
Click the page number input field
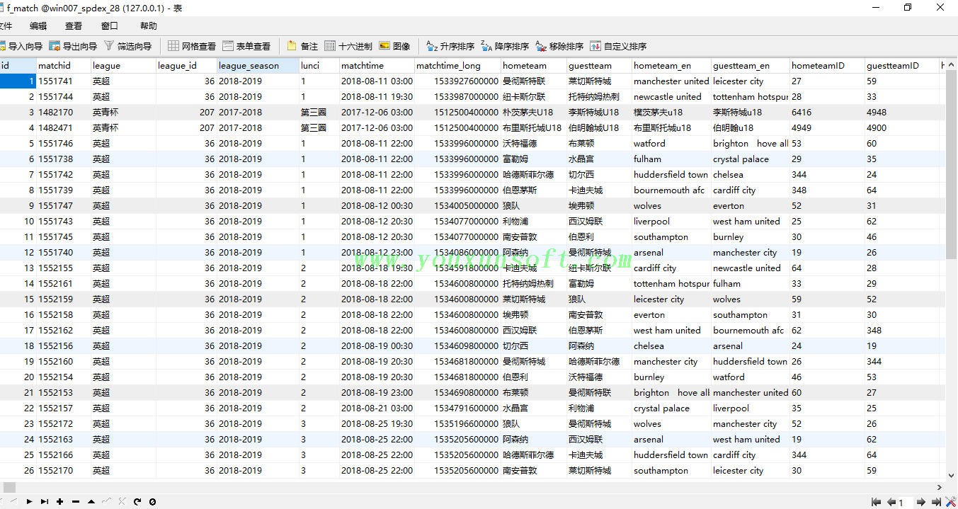[x=906, y=503]
